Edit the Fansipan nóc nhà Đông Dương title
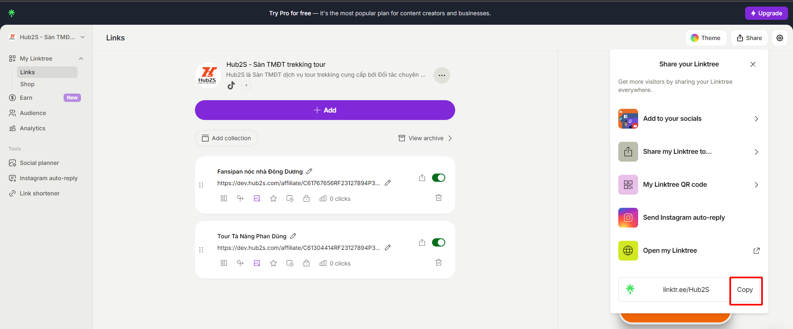This screenshot has height=329, width=793. [309, 171]
